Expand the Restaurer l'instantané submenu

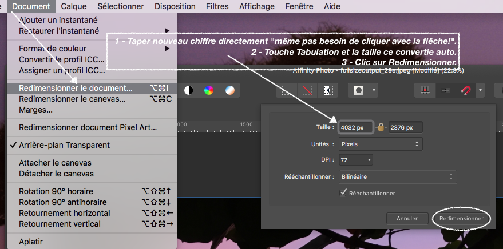click(92, 31)
